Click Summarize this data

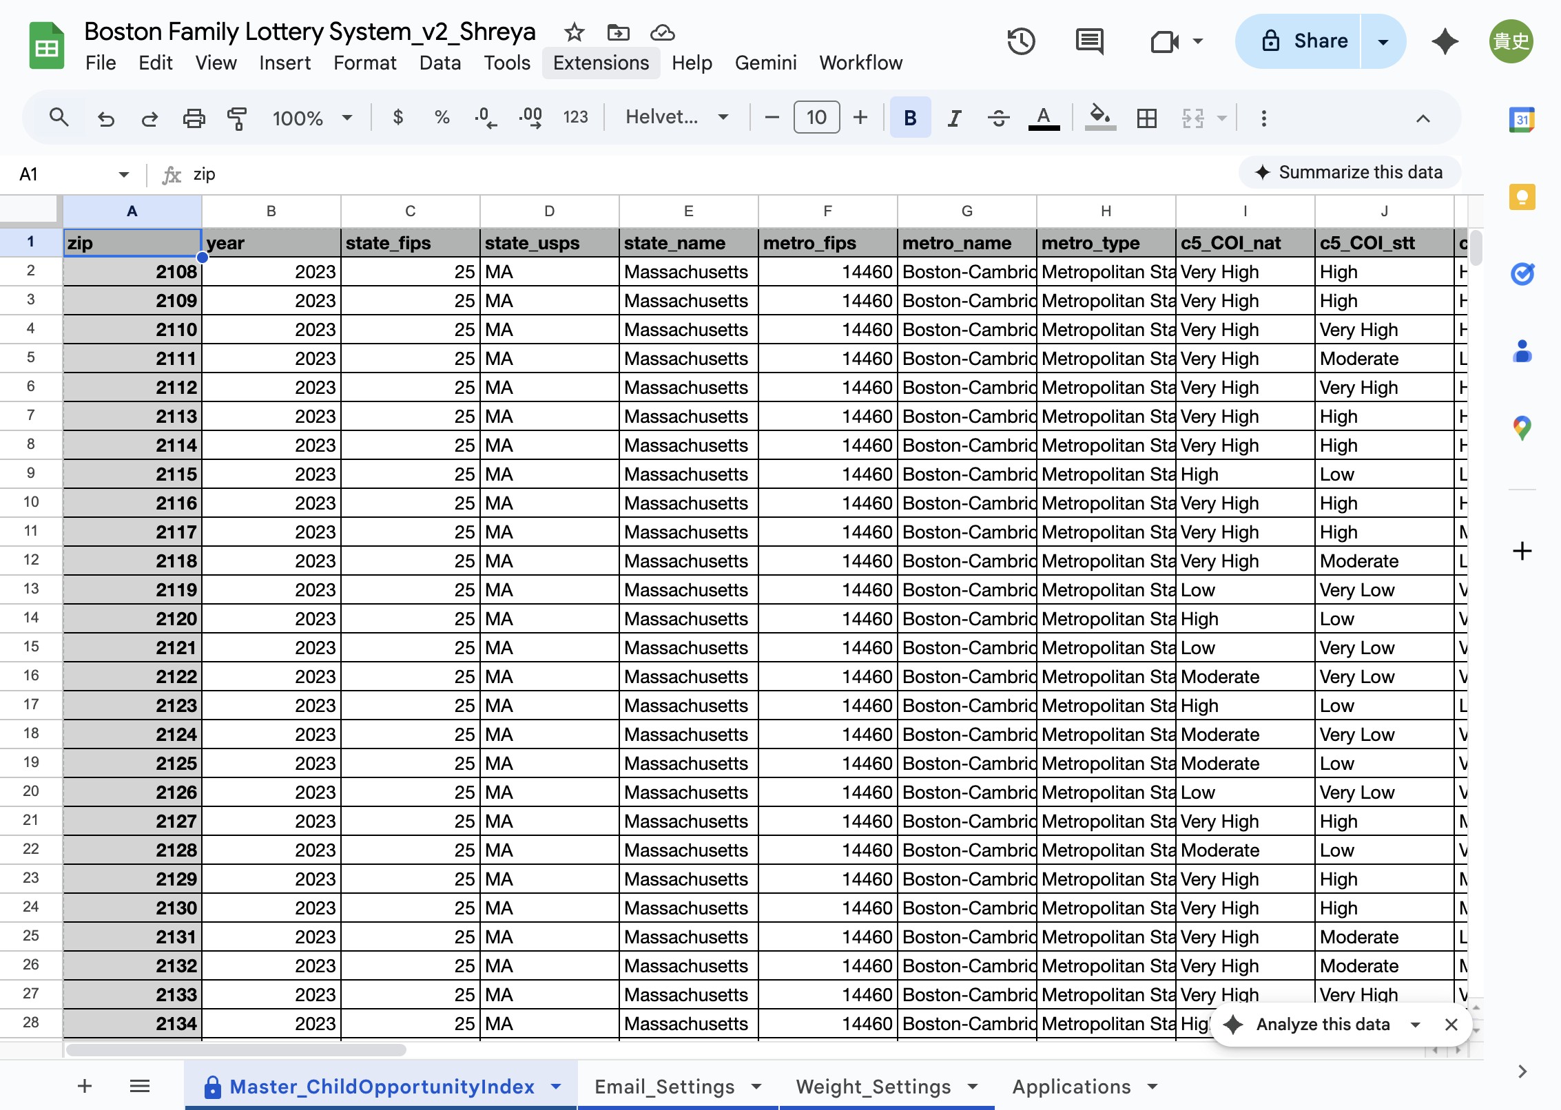click(1349, 172)
